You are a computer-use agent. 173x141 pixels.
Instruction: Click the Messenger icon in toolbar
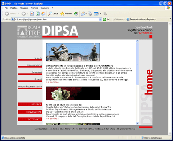(x=105, y=14)
